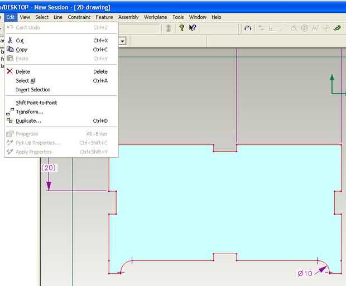This screenshot has width=346, height=286.
Task: Choose Invert Selection
Action: tap(61, 90)
